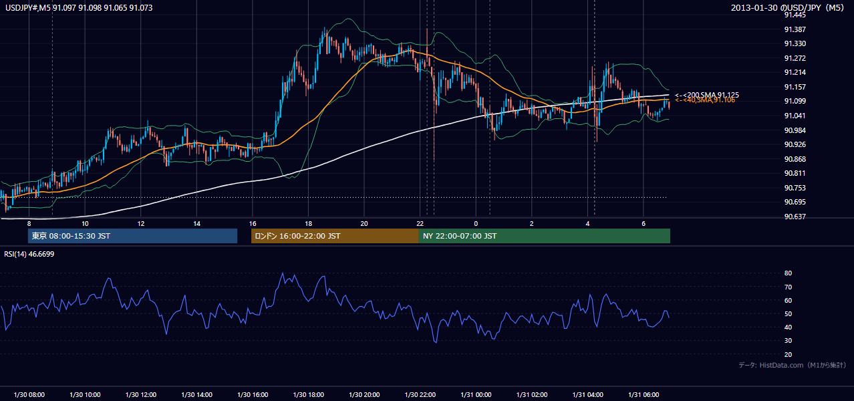
Task: Click price axis value 90.868
Action: coord(794,159)
